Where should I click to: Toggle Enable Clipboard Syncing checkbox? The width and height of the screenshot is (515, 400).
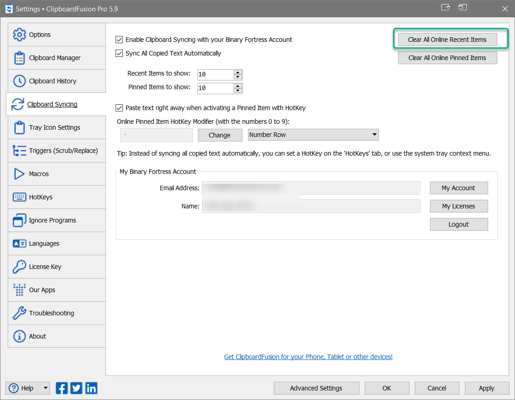tap(119, 40)
